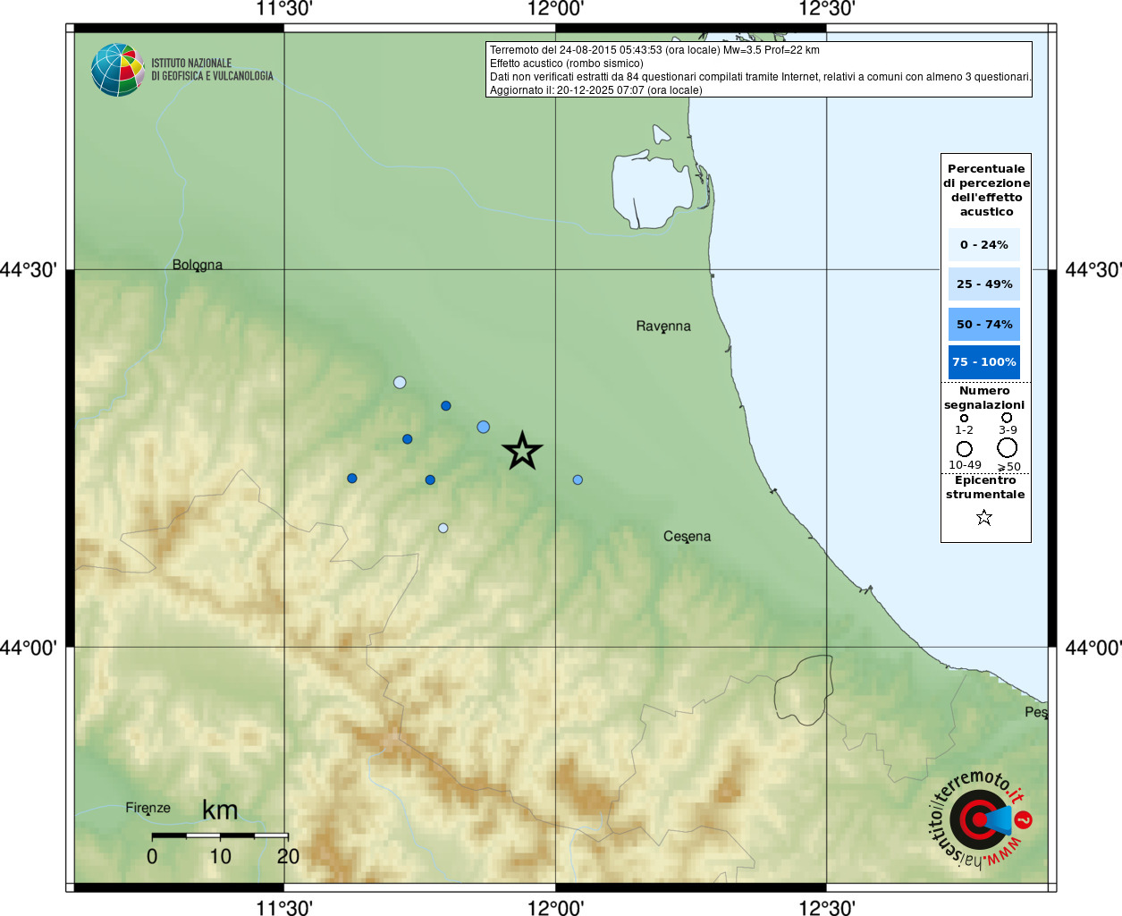Click the star icon in the legend
Viewport: 1122px width, 916px height.
pos(984,517)
